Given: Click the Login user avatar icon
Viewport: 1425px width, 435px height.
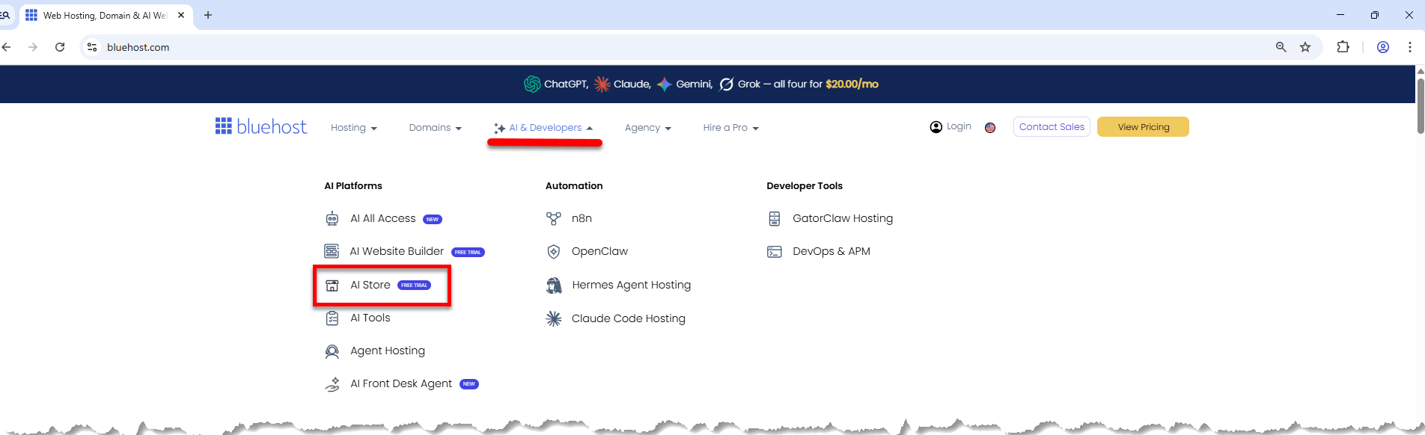Looking at the screenshot, I should (936, 127).
